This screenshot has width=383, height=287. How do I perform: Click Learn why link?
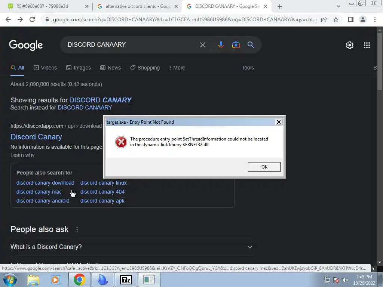pos(22,155)
